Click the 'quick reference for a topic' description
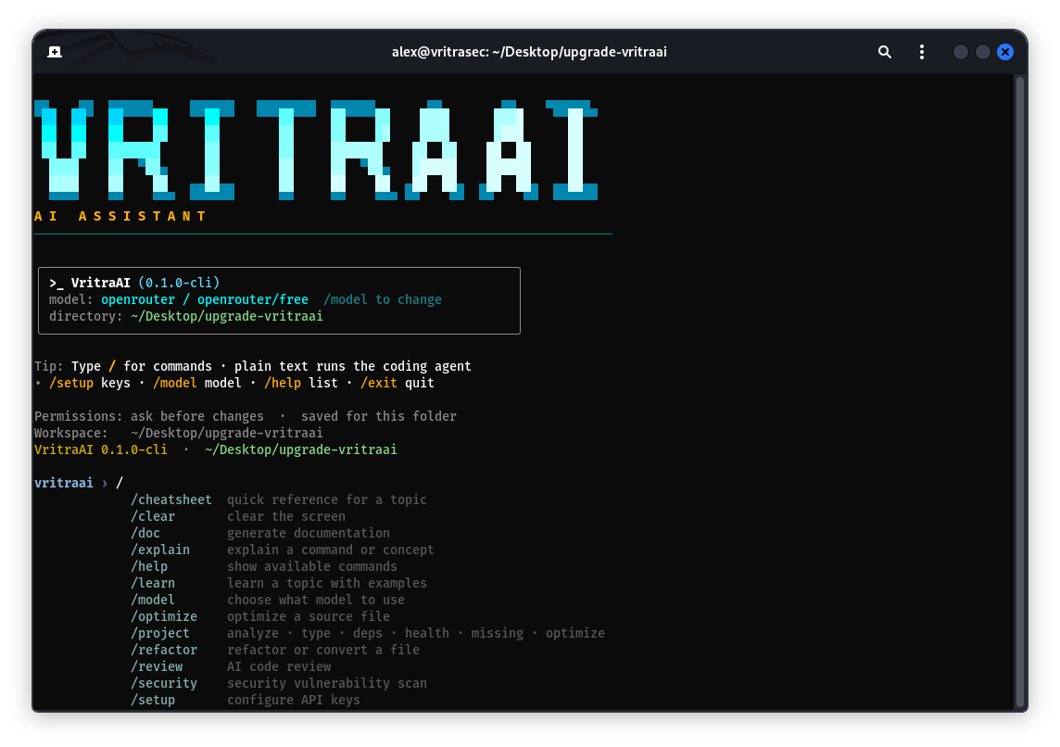1060x747 pixels. 326,500
